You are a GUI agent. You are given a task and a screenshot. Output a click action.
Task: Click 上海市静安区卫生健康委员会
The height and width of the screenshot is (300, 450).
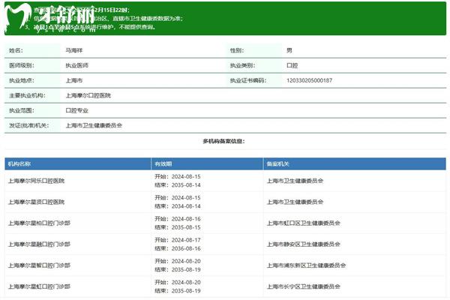click(304, 244)
